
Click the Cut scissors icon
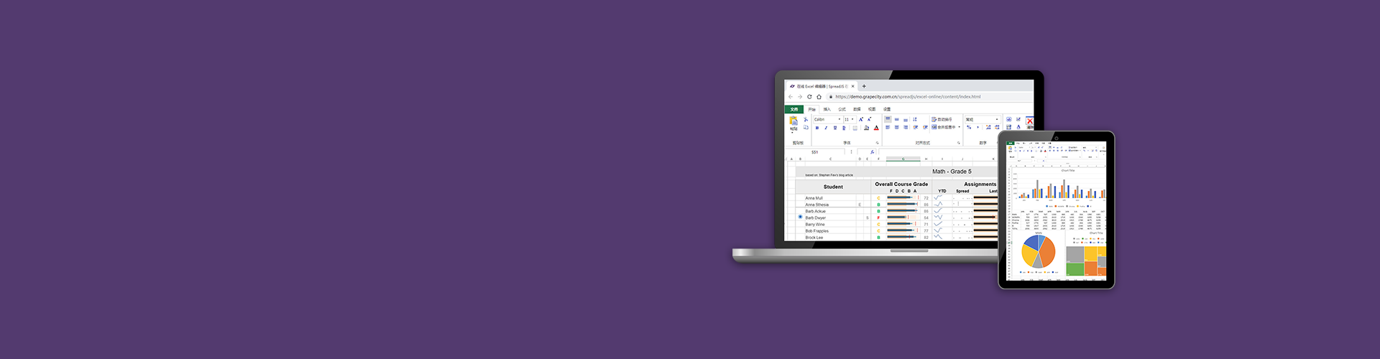806,119
